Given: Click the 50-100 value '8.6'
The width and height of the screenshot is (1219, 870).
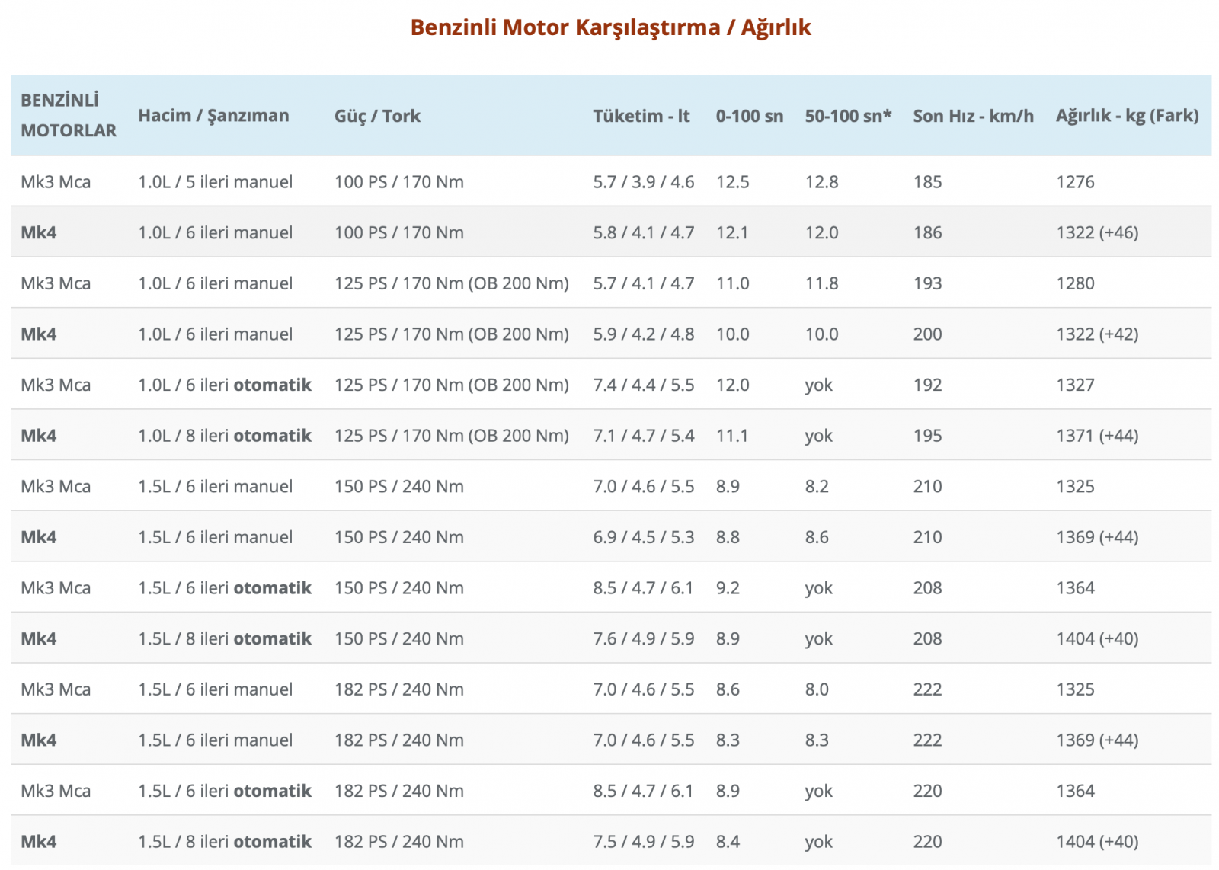Looking at the screenshot, I should coord(817,537).
